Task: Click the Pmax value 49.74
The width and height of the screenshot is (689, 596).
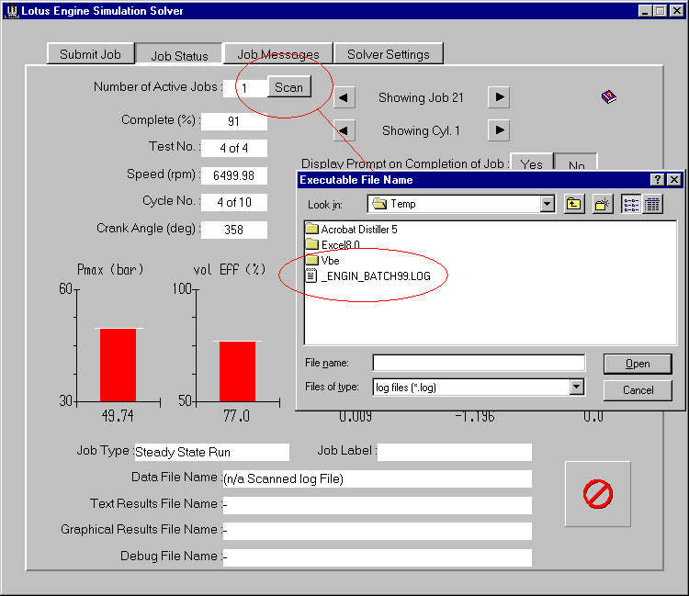Action: point(118,415)
